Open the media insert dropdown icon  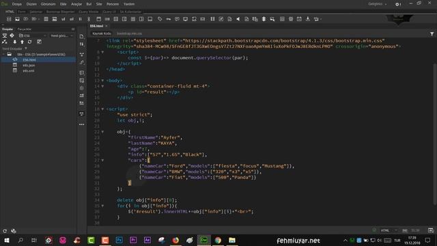pyautogui.click(x=35, y=19)
